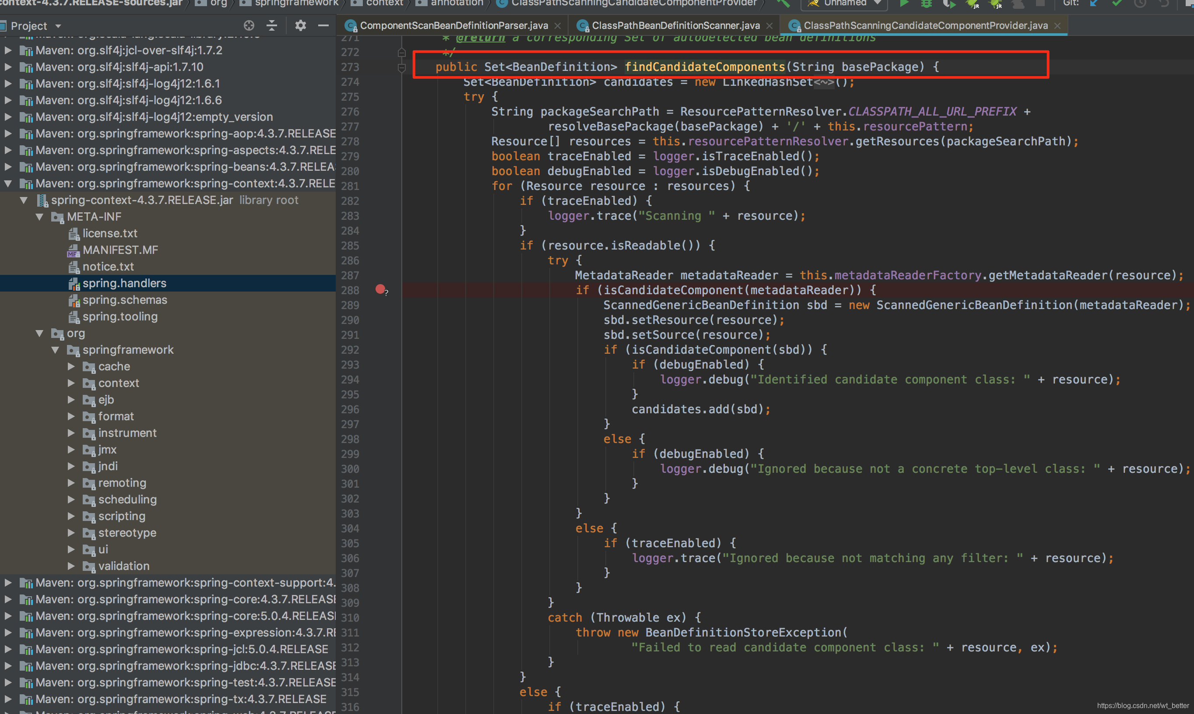The height and width of the screenshot is (714, 1194).
Task: Run with coverage icon
Action: pyautogui.click(x=949, y=3)
